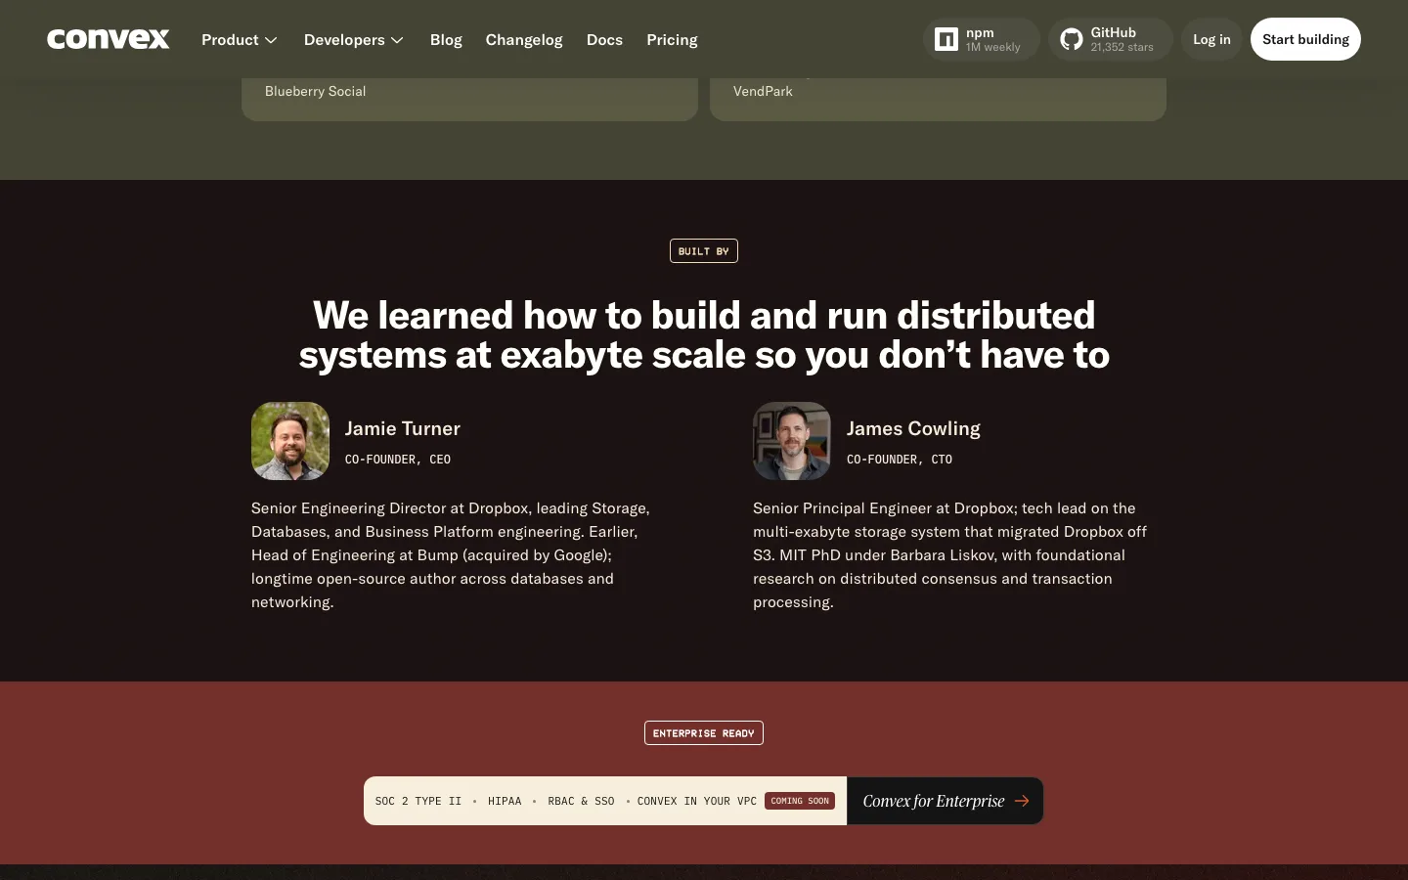Viewport: 1408px width, 880px height.
Task: Click the Jamie Turner name
Action: tap(403, 428)
